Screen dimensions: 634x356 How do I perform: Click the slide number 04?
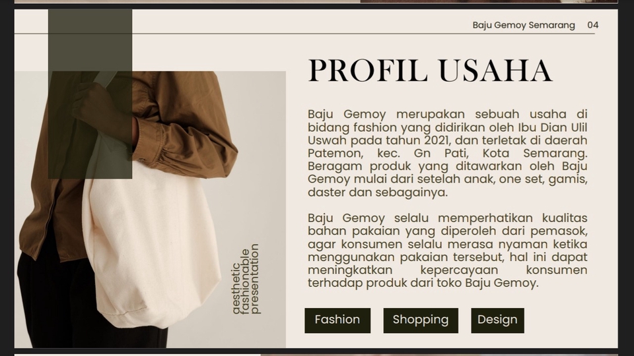(593, 25)
